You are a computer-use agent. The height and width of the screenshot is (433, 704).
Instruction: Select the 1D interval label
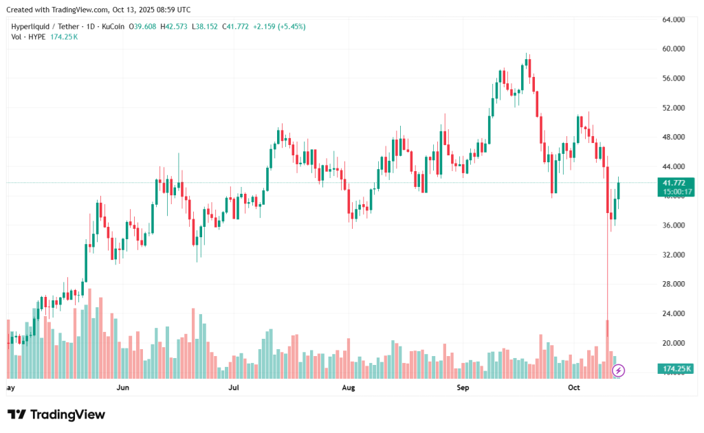(x=89, y=26)
